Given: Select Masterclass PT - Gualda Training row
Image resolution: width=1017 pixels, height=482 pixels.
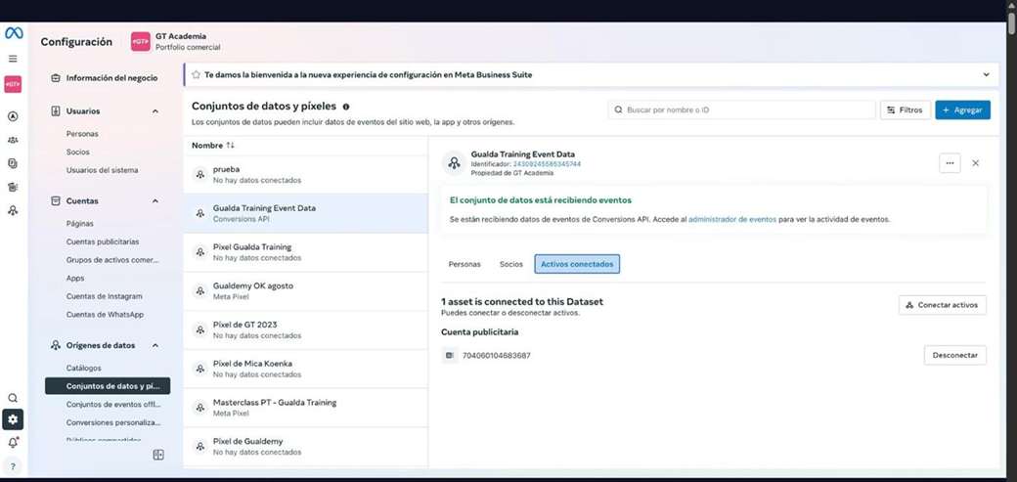Looking at the screenshot, I should click(x=305, y=408).
